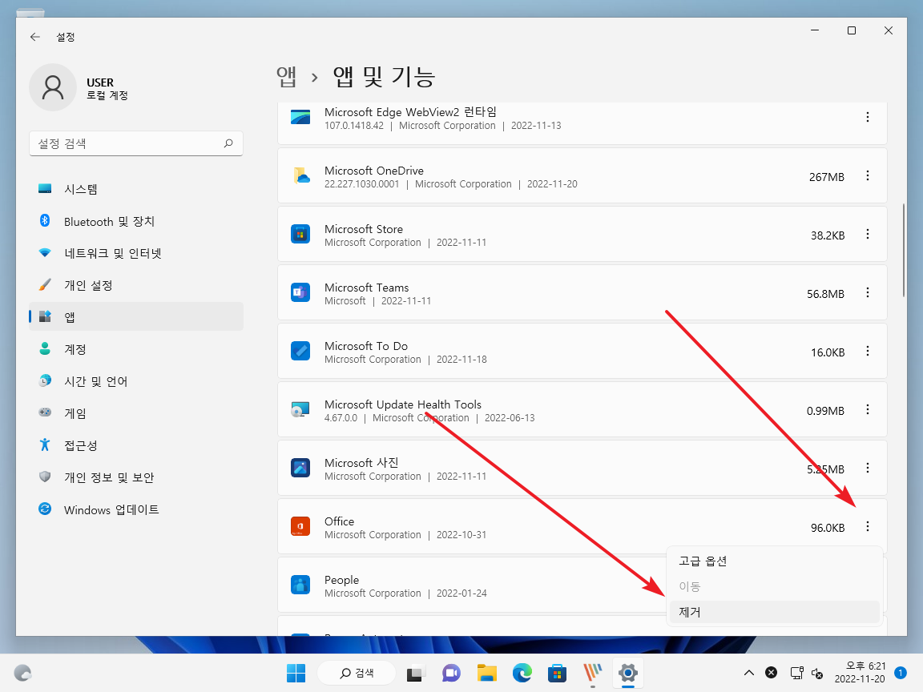Open more options for Microsoft Edge WebView2
This screenshot has width=923, height=692.
(867, 117)
